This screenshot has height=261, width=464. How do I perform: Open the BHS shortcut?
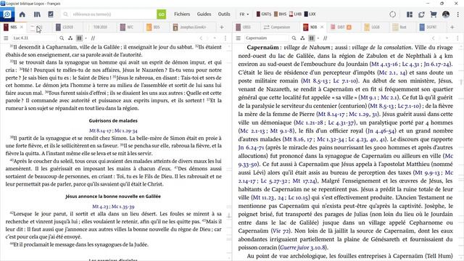[x=281, y=14]
